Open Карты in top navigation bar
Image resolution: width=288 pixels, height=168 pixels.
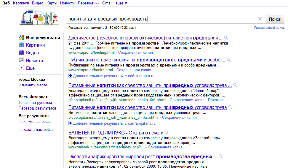52,3
